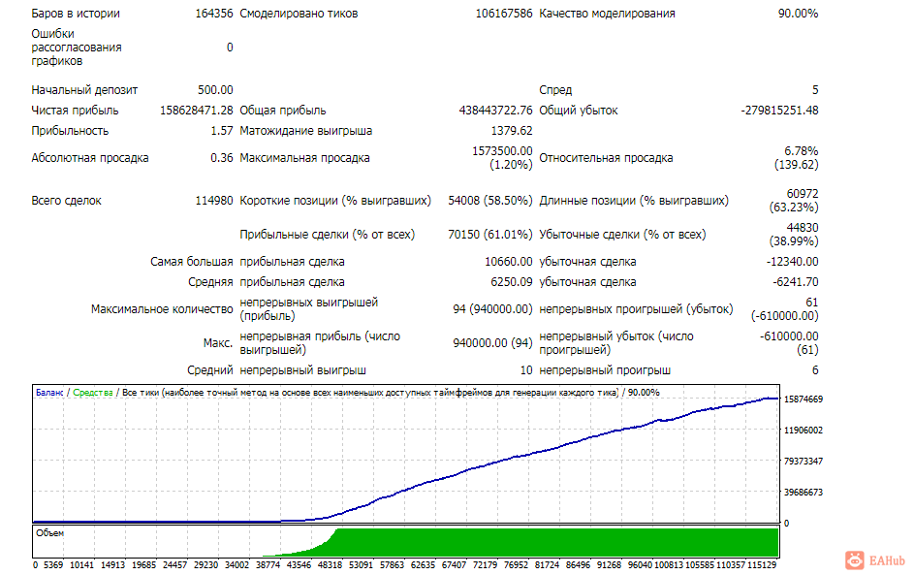Click the 'Средний' row label
This screenshot has height=575, width=914.
click(210, 370)
